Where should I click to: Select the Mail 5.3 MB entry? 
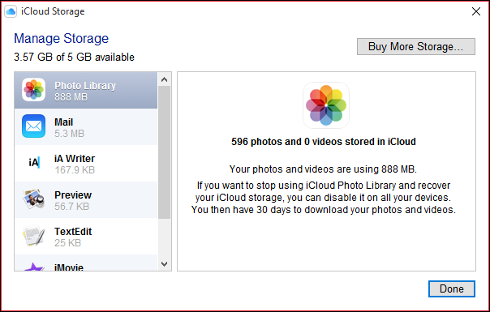(x=86, y=126)
